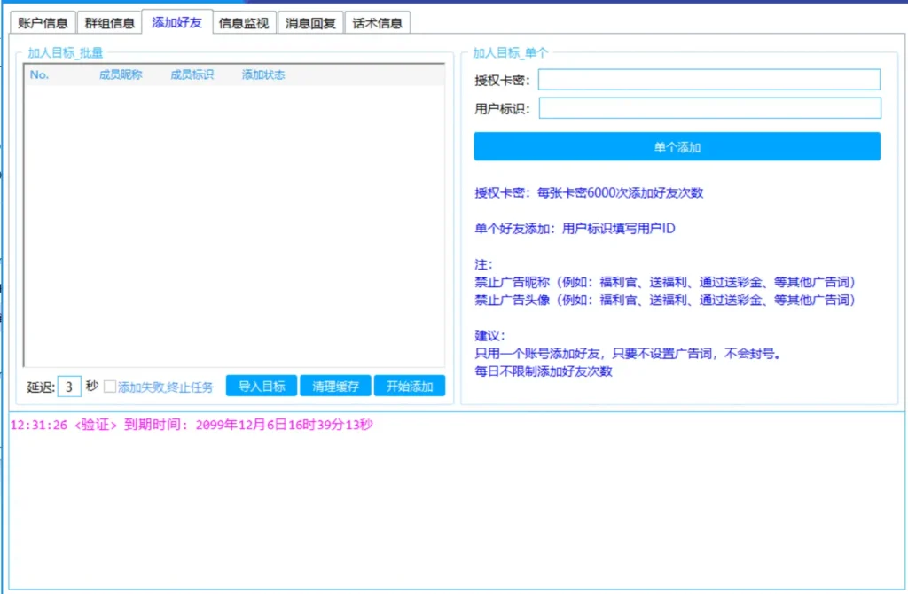Open the 账户信息 tab

pos(43,23)
